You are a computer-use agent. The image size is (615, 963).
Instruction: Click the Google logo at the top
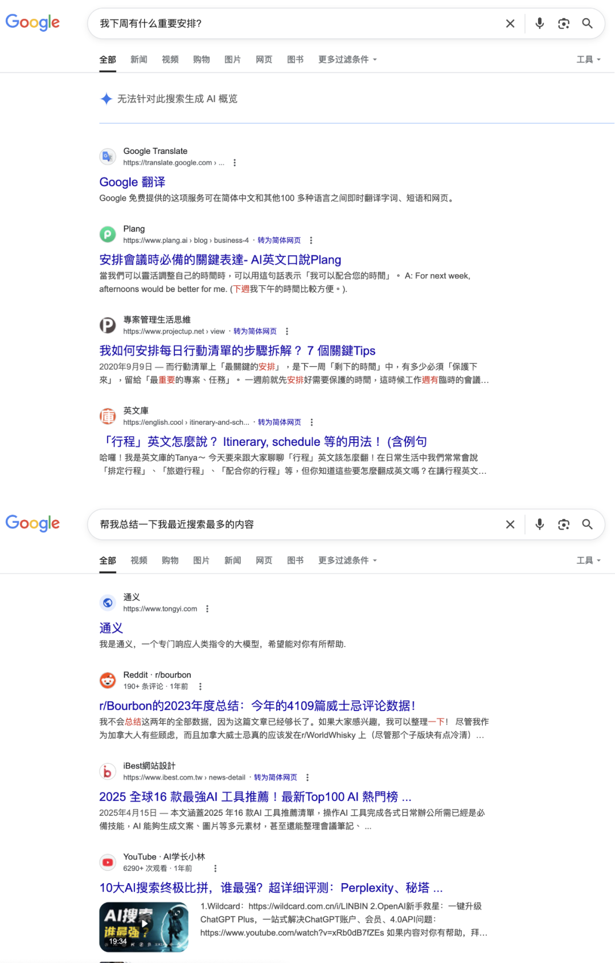(x=32, y=23)
